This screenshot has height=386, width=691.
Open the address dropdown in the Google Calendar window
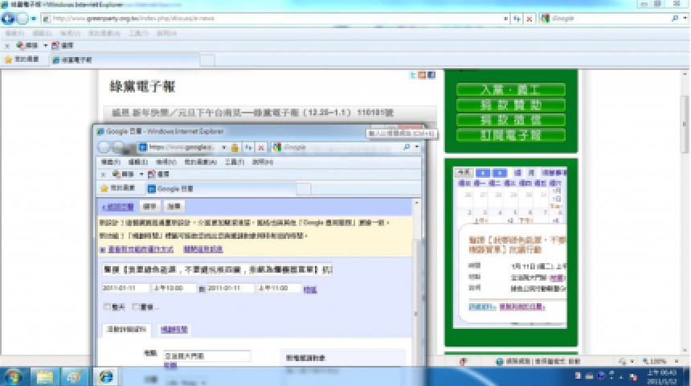(223, 147)
